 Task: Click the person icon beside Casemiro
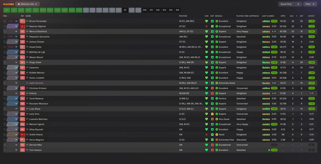coord(27,68)
